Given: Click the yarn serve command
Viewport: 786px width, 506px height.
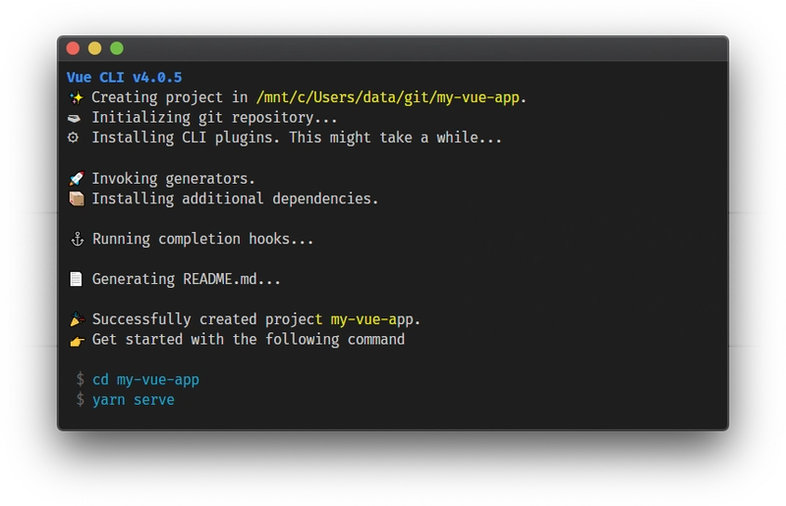Looking at the screenshot, I should (x=134, y=400).
